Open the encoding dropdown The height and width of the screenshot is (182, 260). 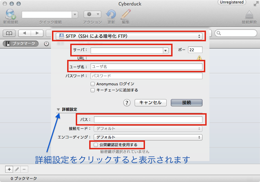pos(148,137)
